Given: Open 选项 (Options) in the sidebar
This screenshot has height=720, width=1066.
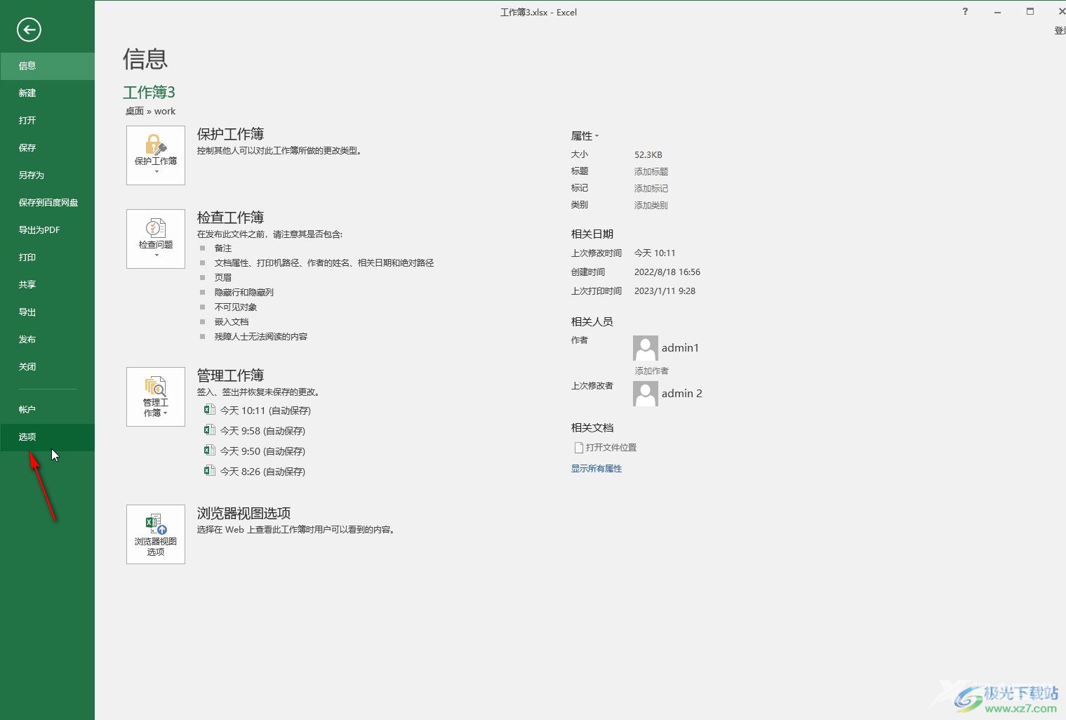Looking at the screenshot, I should [47, 437].
